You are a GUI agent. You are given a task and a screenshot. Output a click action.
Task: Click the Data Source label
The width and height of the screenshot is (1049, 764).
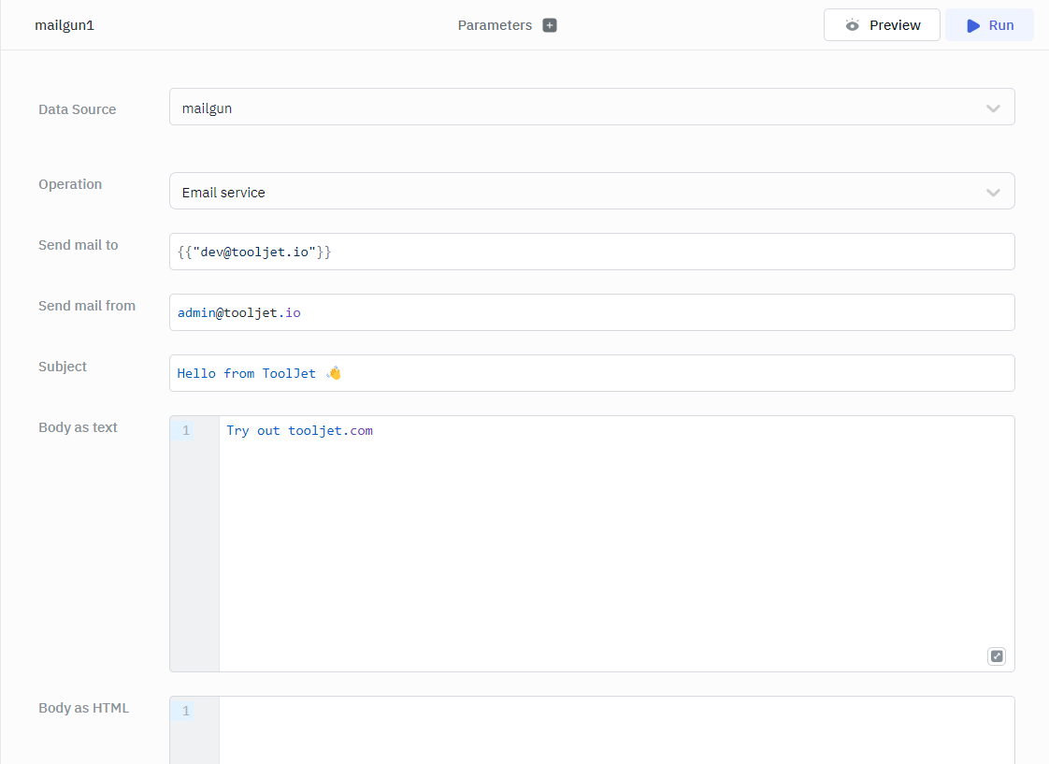(78, 109)
